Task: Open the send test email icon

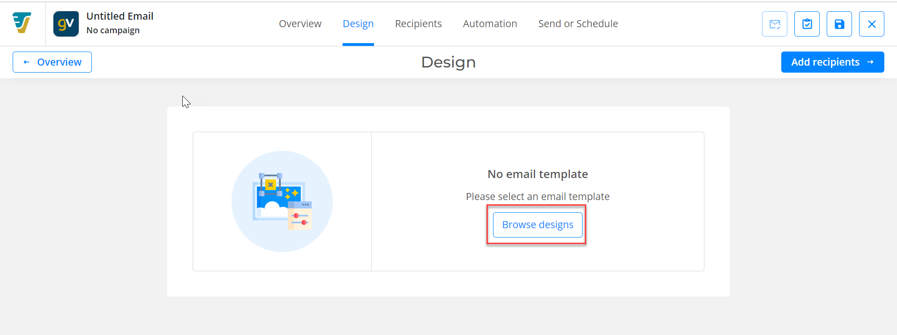Action: 775,24
